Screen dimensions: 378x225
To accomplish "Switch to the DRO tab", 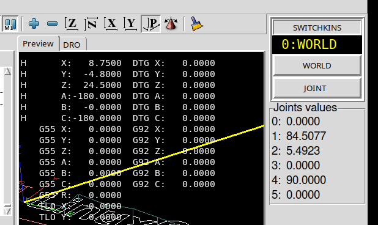I will 72,45.
